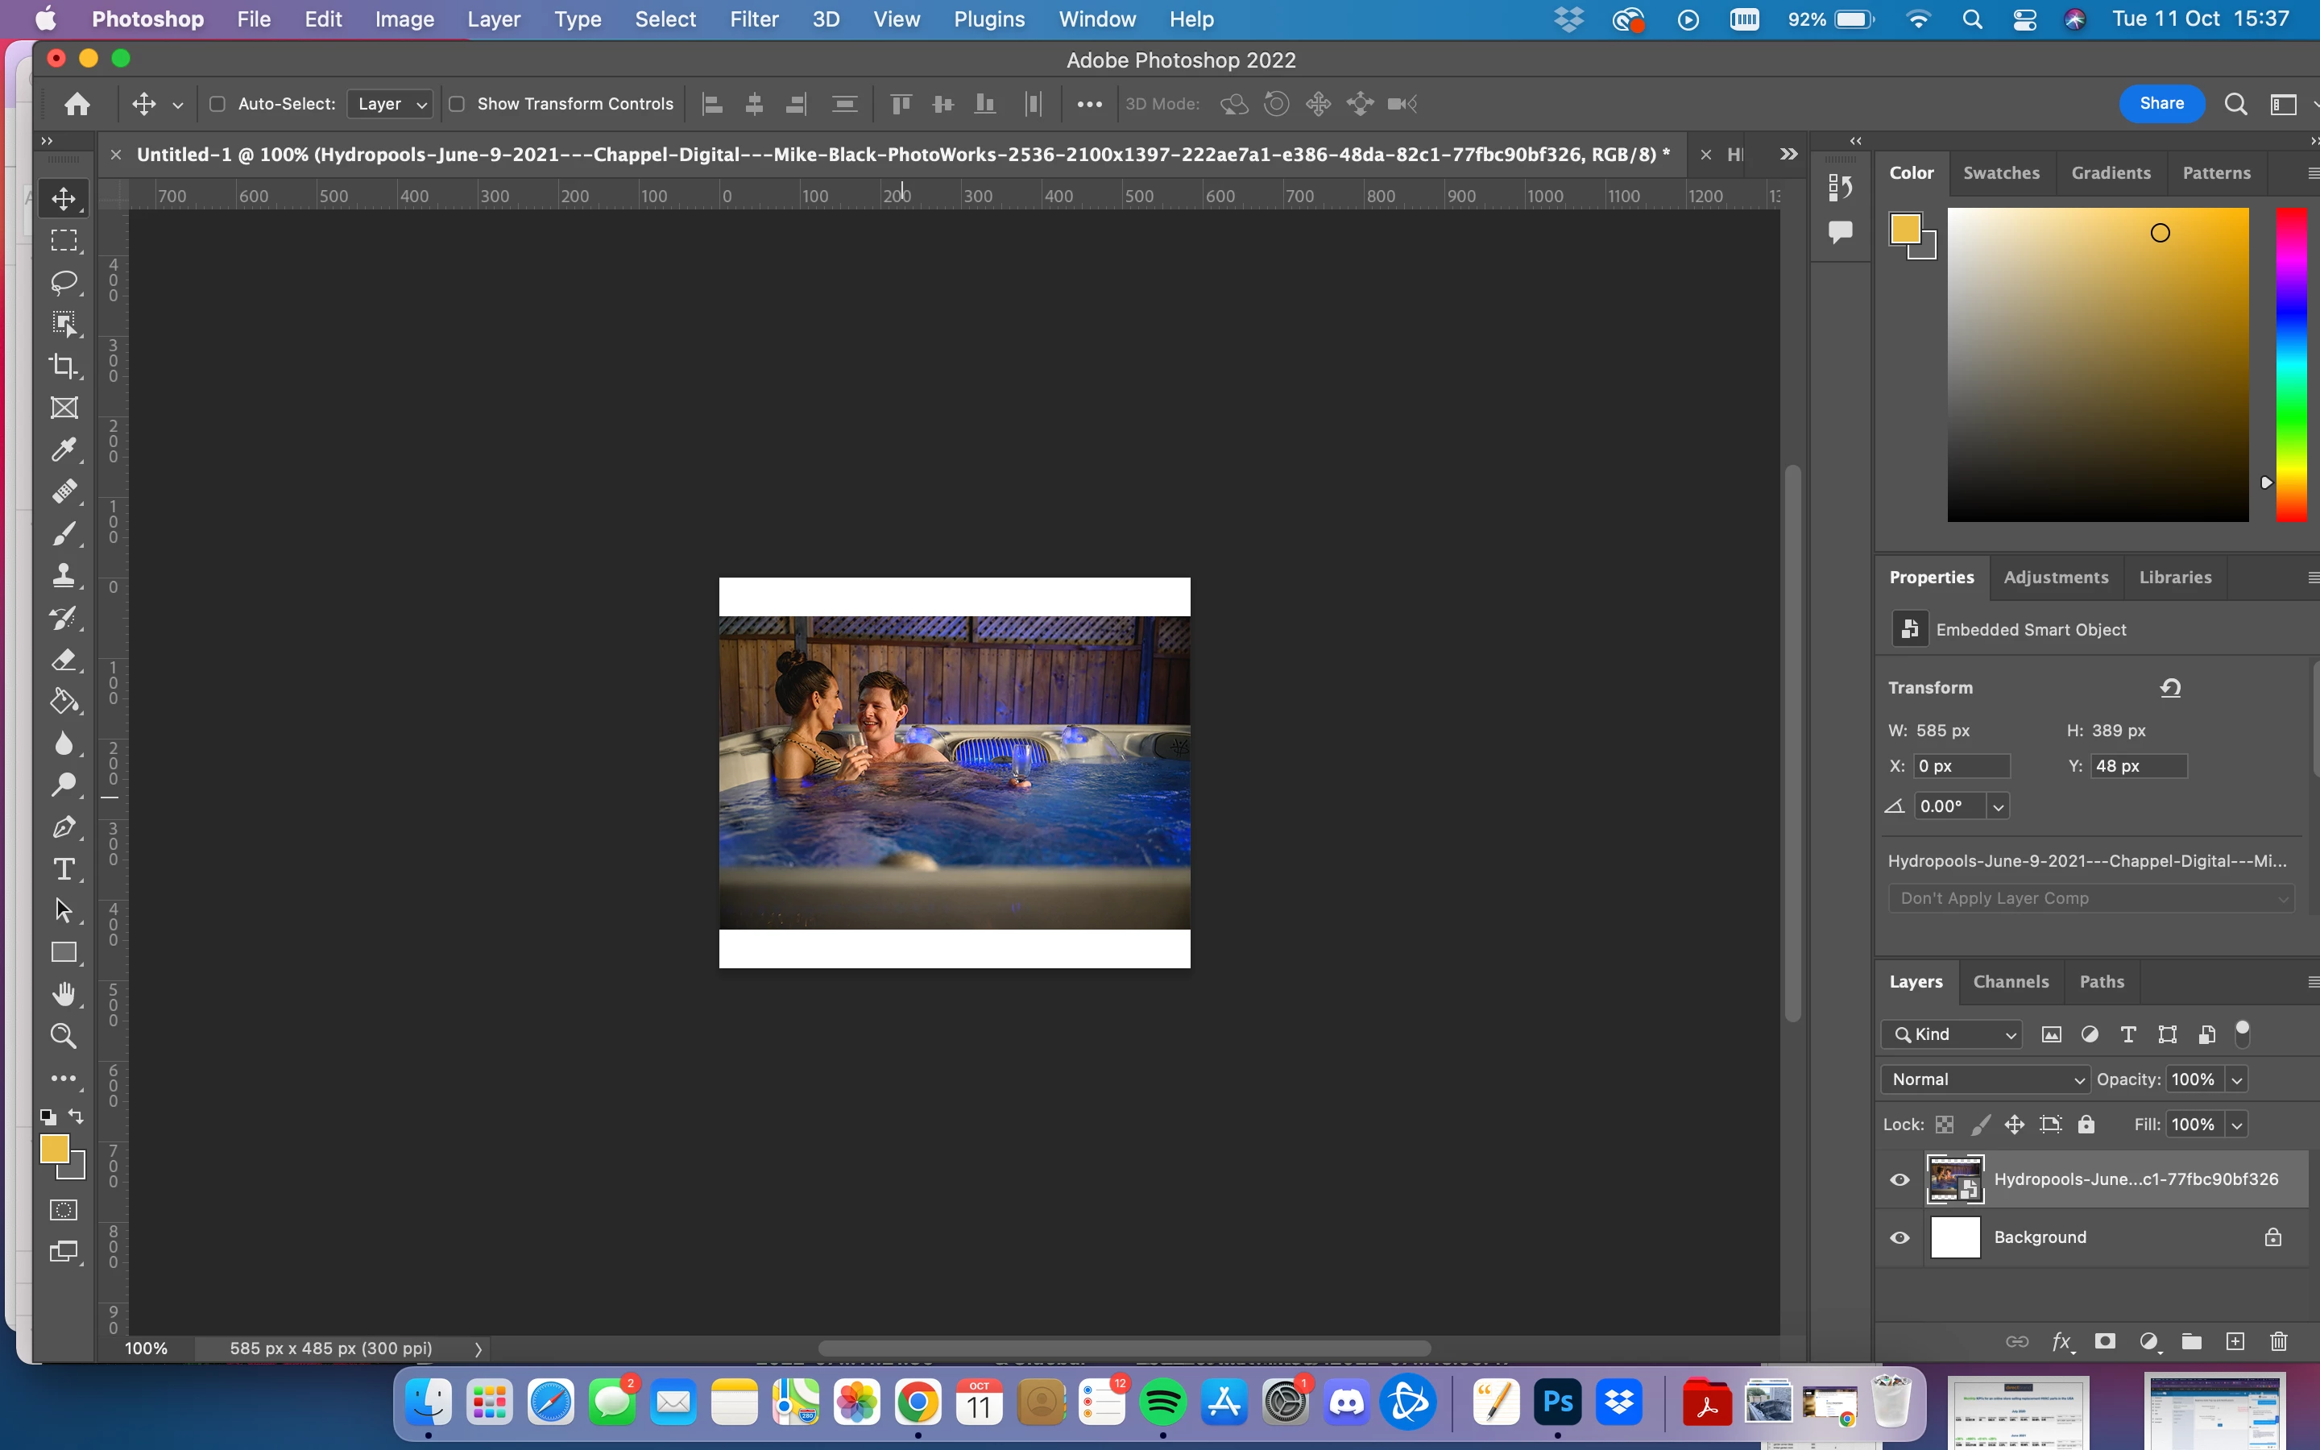
Task: Choose the Eyedropper tool
Action: tap(64, 449)
